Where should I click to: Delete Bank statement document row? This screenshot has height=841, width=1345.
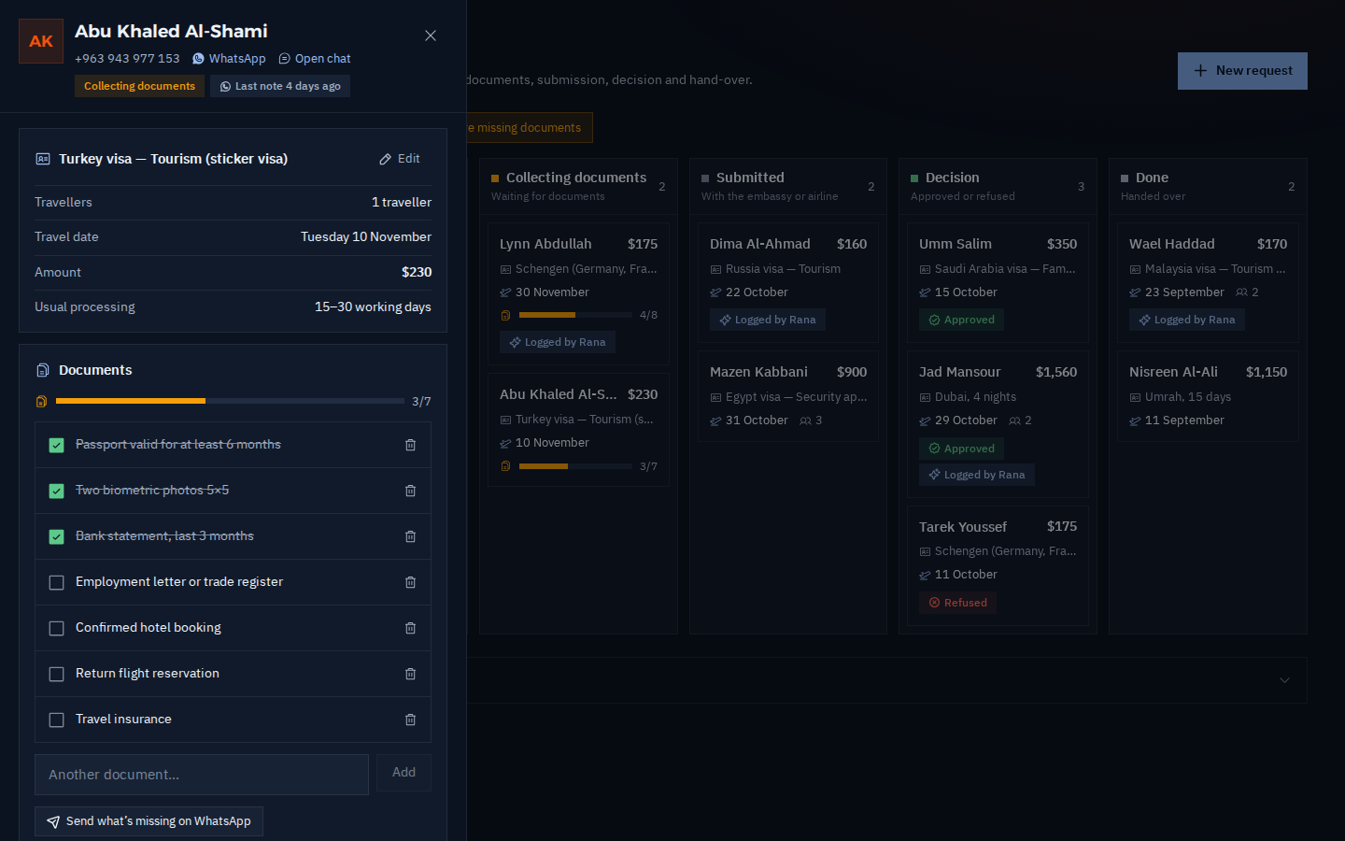click(410, 537)
